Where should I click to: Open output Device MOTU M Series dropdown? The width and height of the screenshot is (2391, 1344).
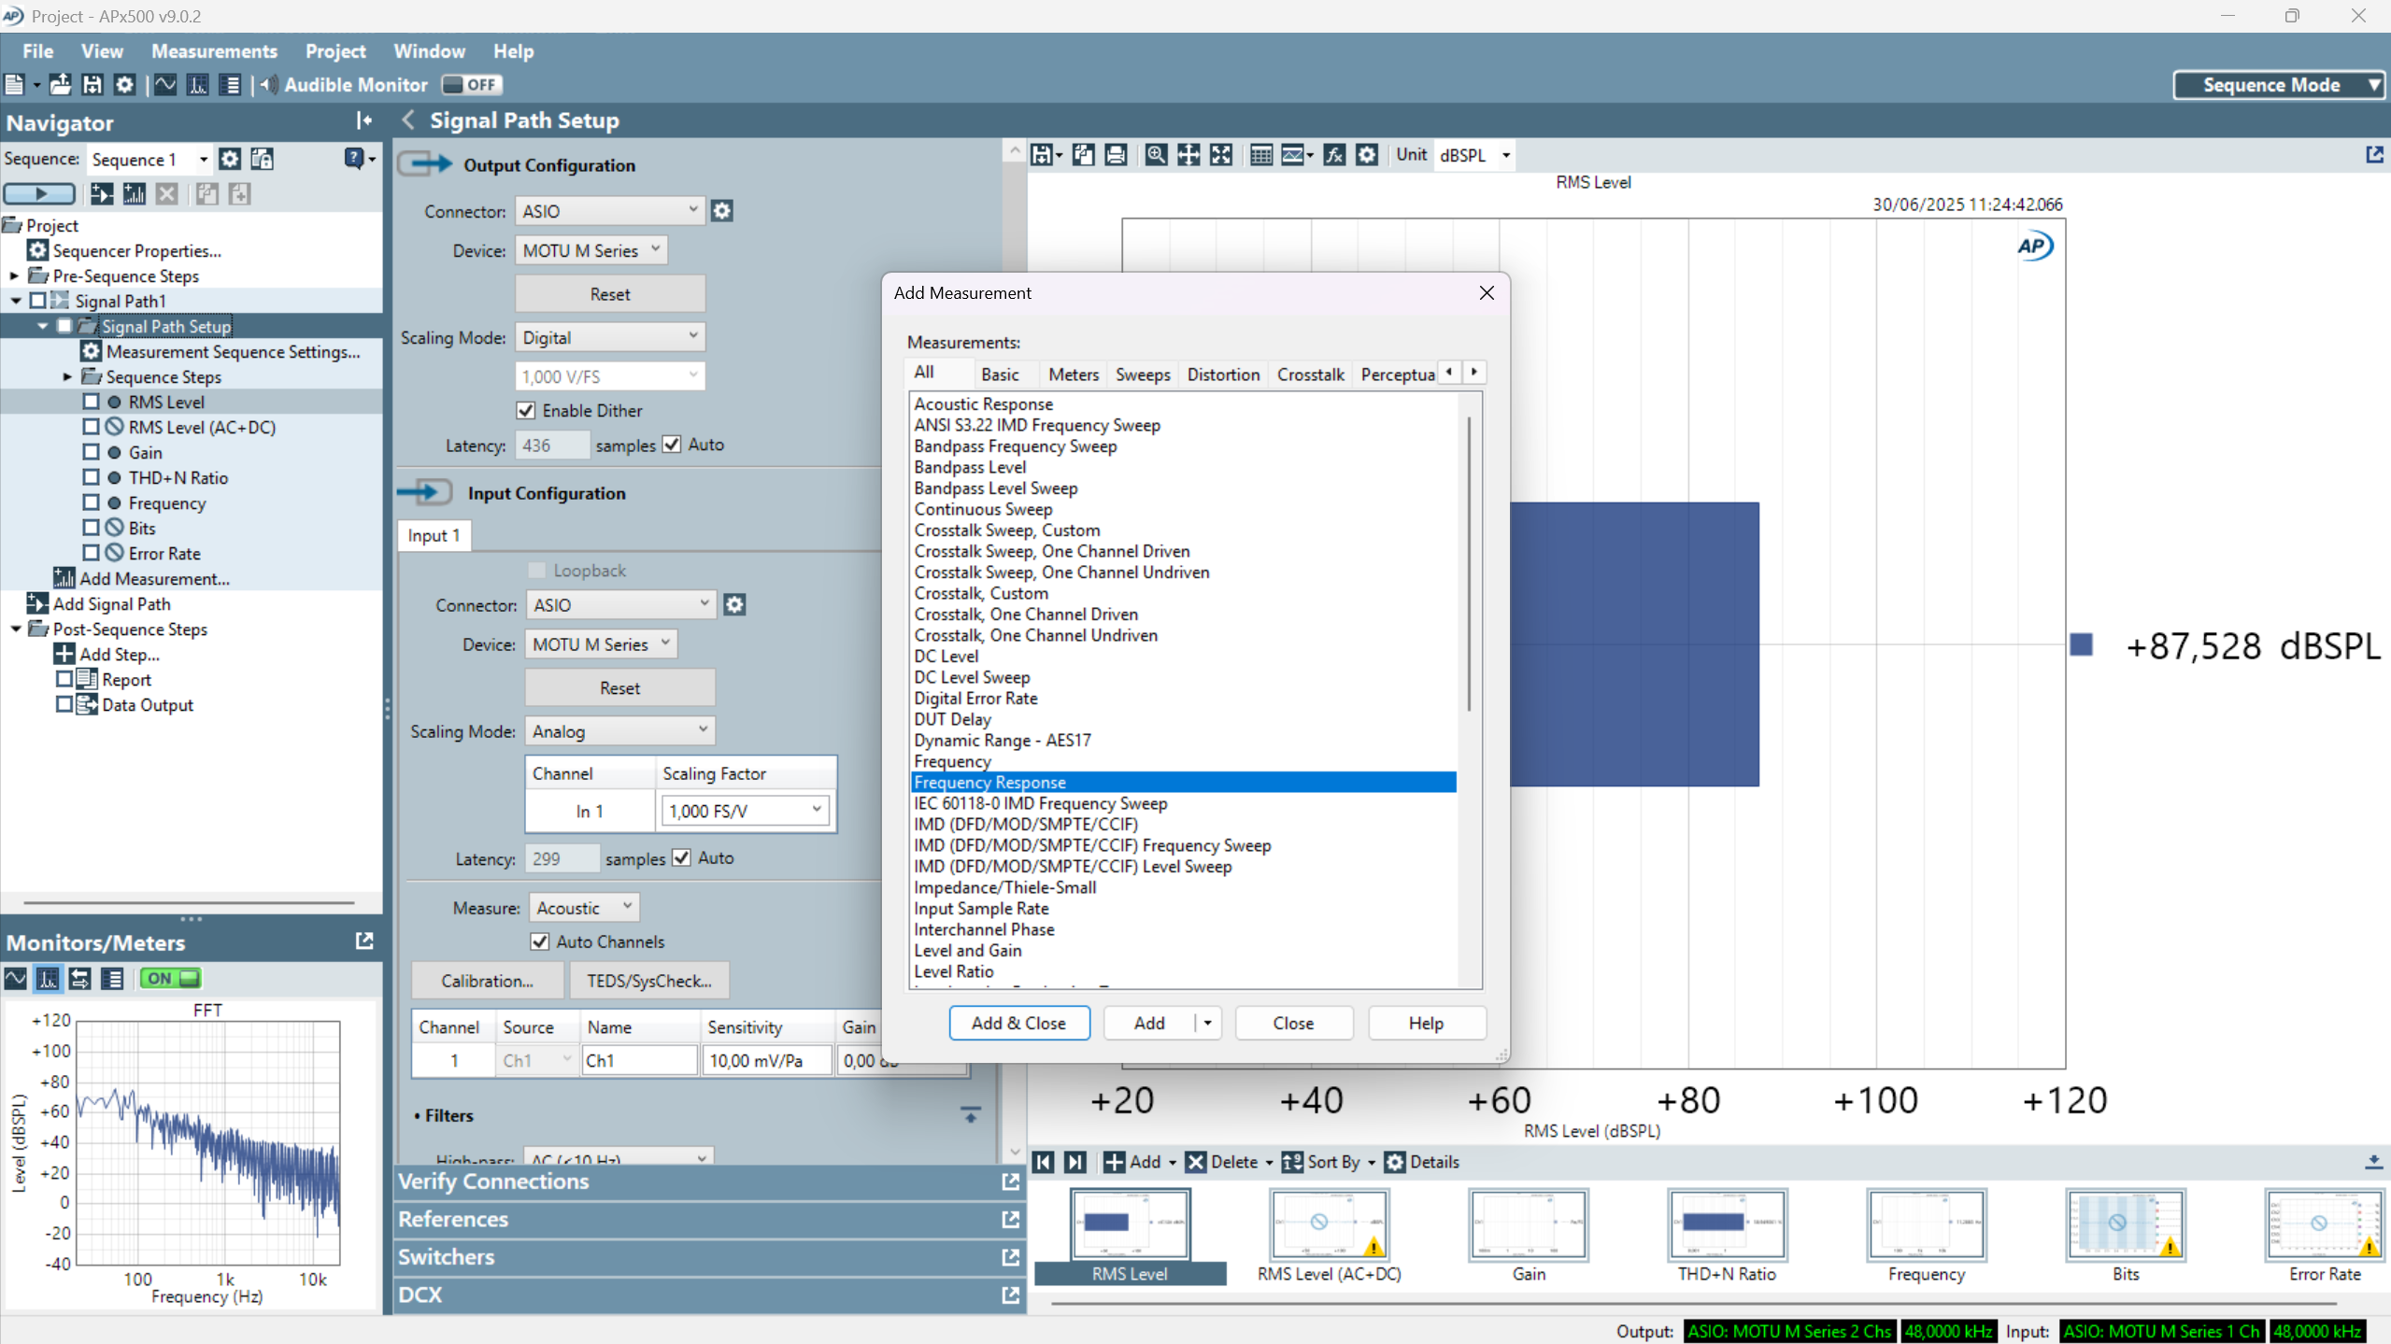tap(591, 250)
